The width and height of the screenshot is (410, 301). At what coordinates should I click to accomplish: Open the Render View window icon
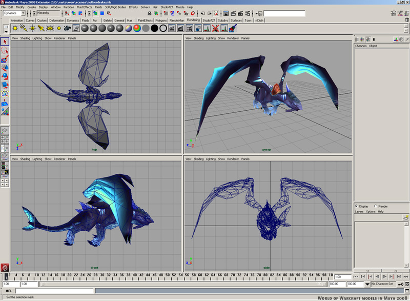(x=226, y=13)
